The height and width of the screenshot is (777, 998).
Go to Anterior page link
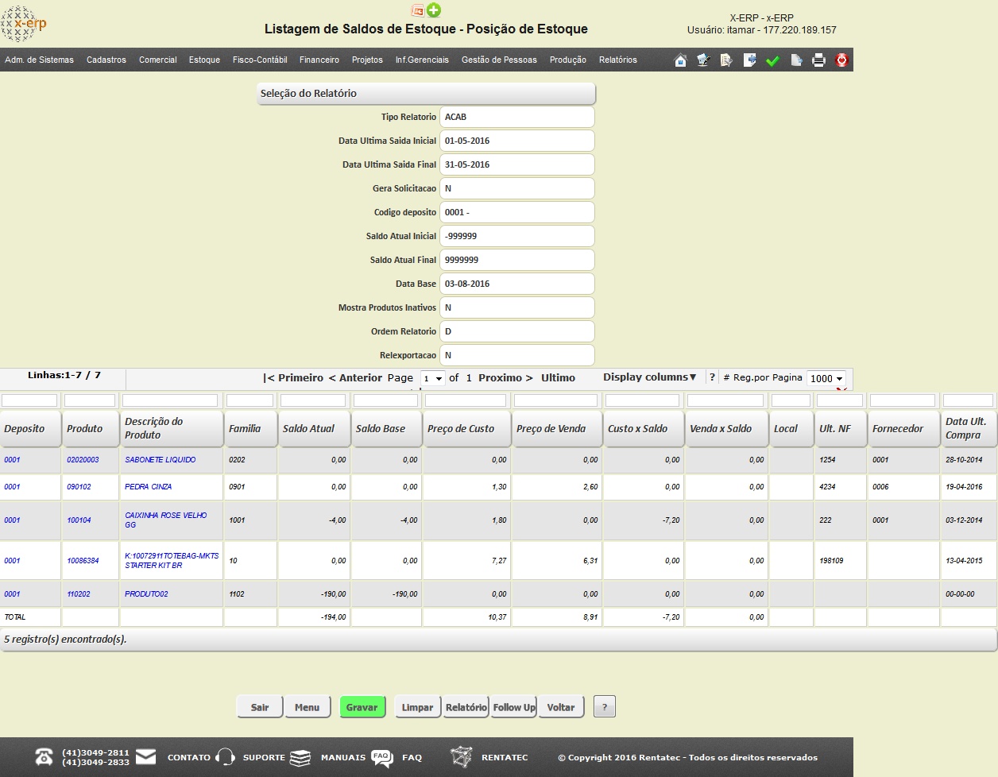(355, 378)
